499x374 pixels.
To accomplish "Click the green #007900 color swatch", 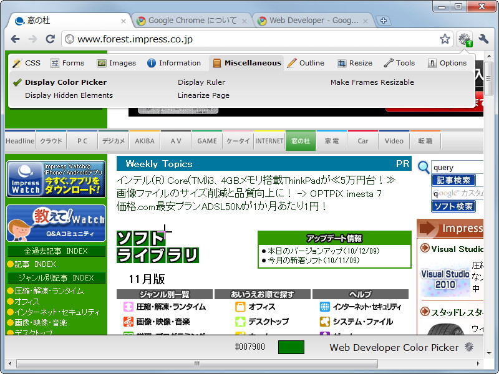I will click(x=291, y=347).
